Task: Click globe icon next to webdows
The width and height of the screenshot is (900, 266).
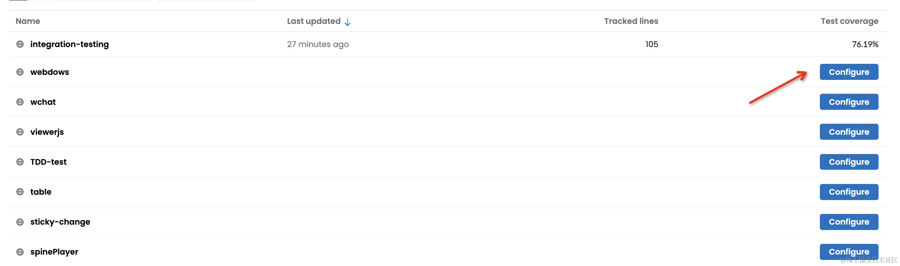Action: pyautogui.click(x=20, y=72)
